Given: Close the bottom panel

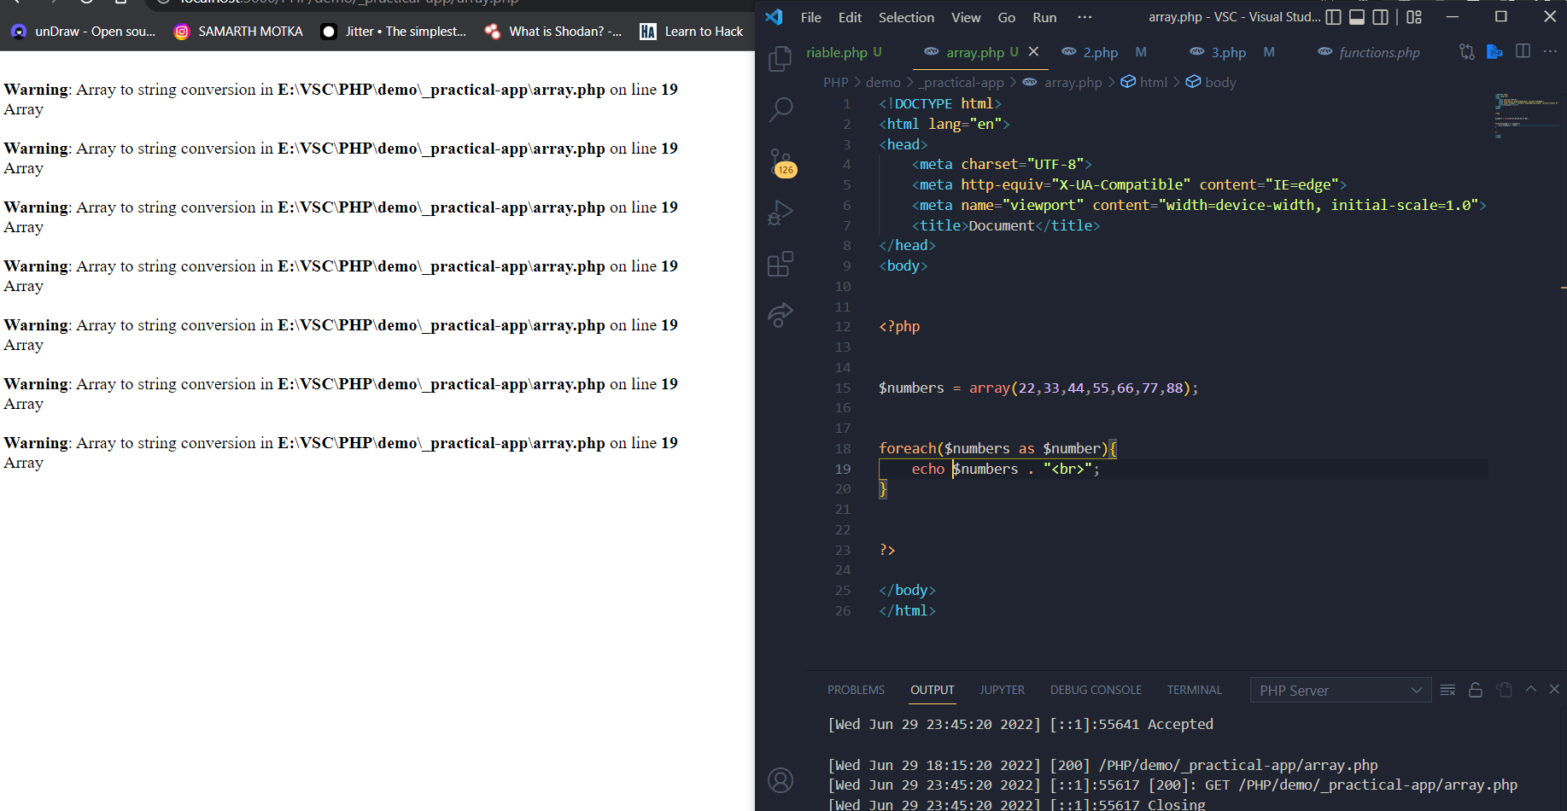Looking at the screenshot, I should [1554, 689].
